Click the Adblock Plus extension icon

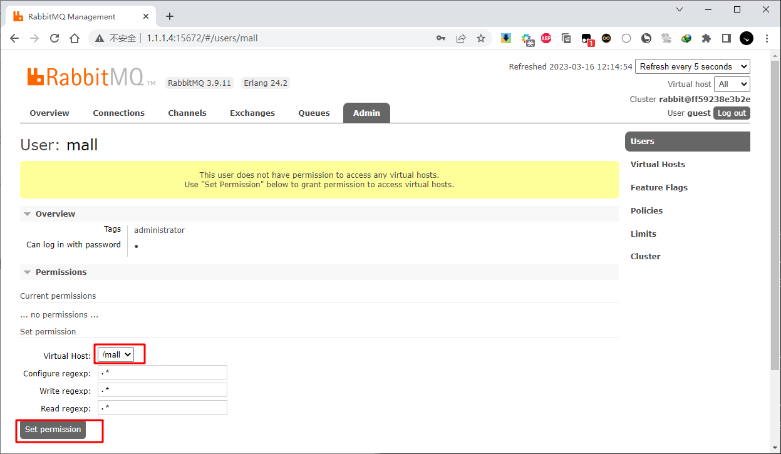click(x=546, y=38)
